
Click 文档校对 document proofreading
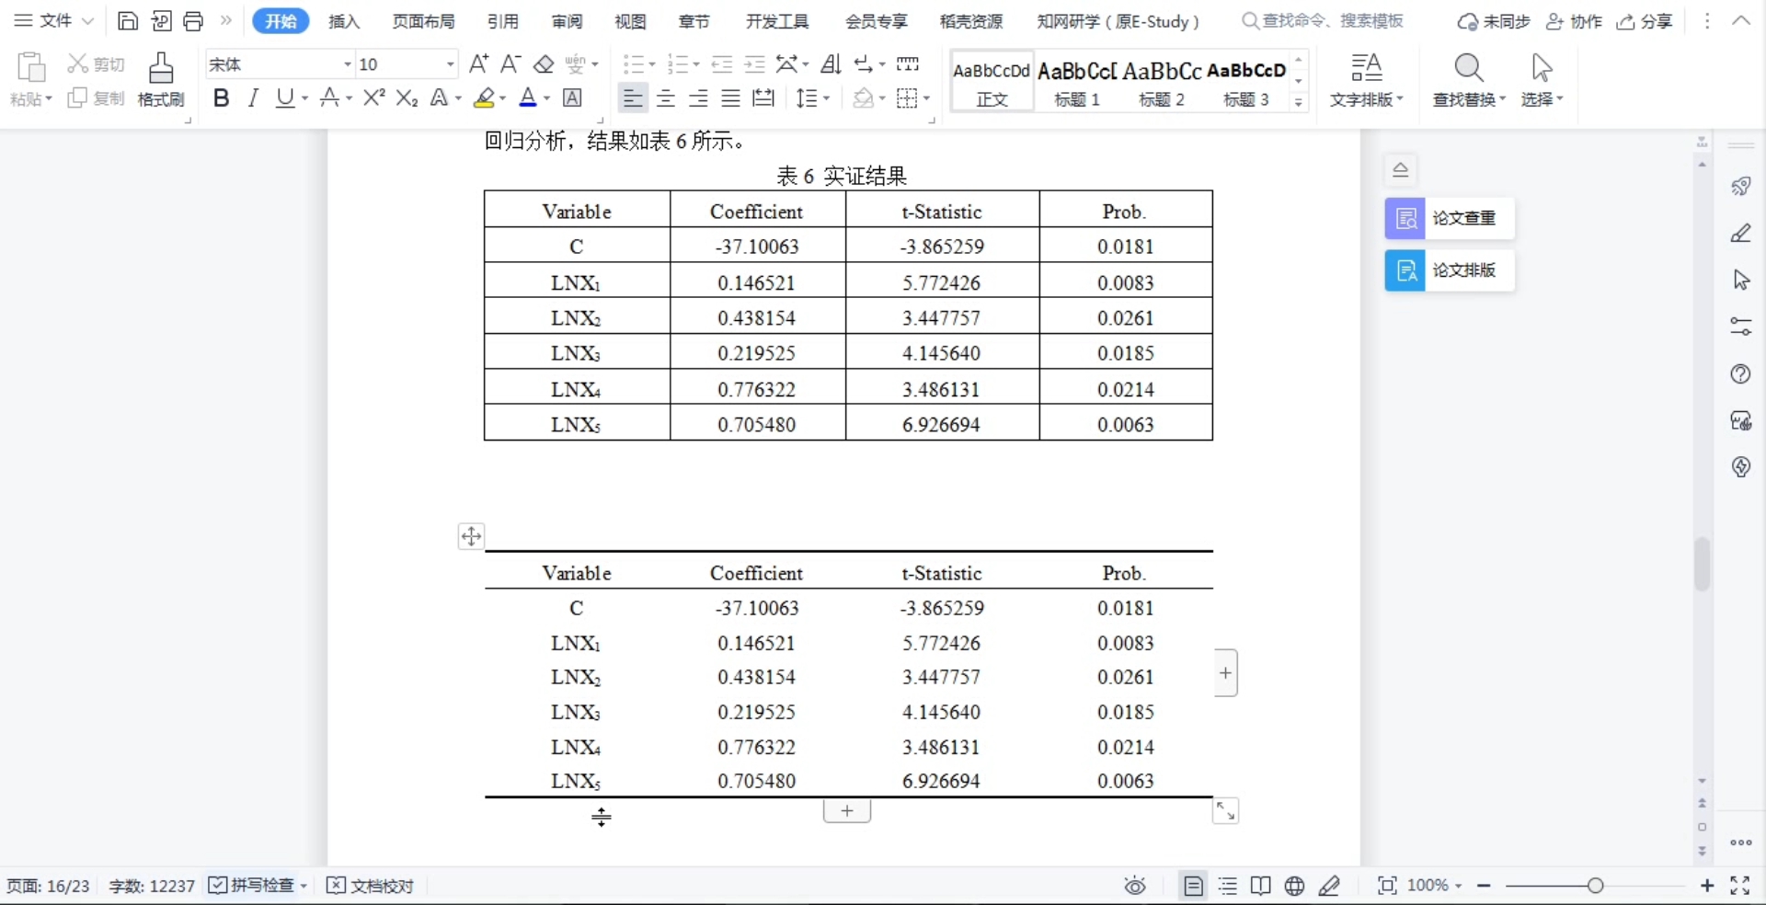point(371,885)
